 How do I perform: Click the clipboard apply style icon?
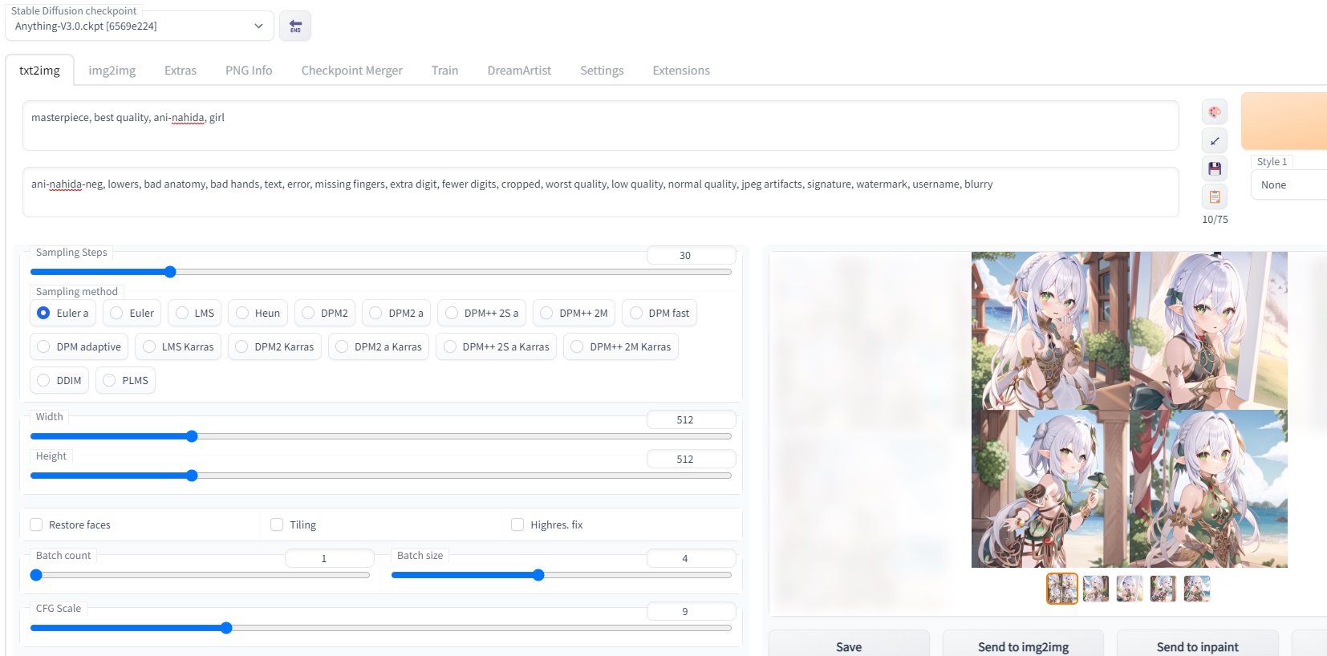(1214, 196)
